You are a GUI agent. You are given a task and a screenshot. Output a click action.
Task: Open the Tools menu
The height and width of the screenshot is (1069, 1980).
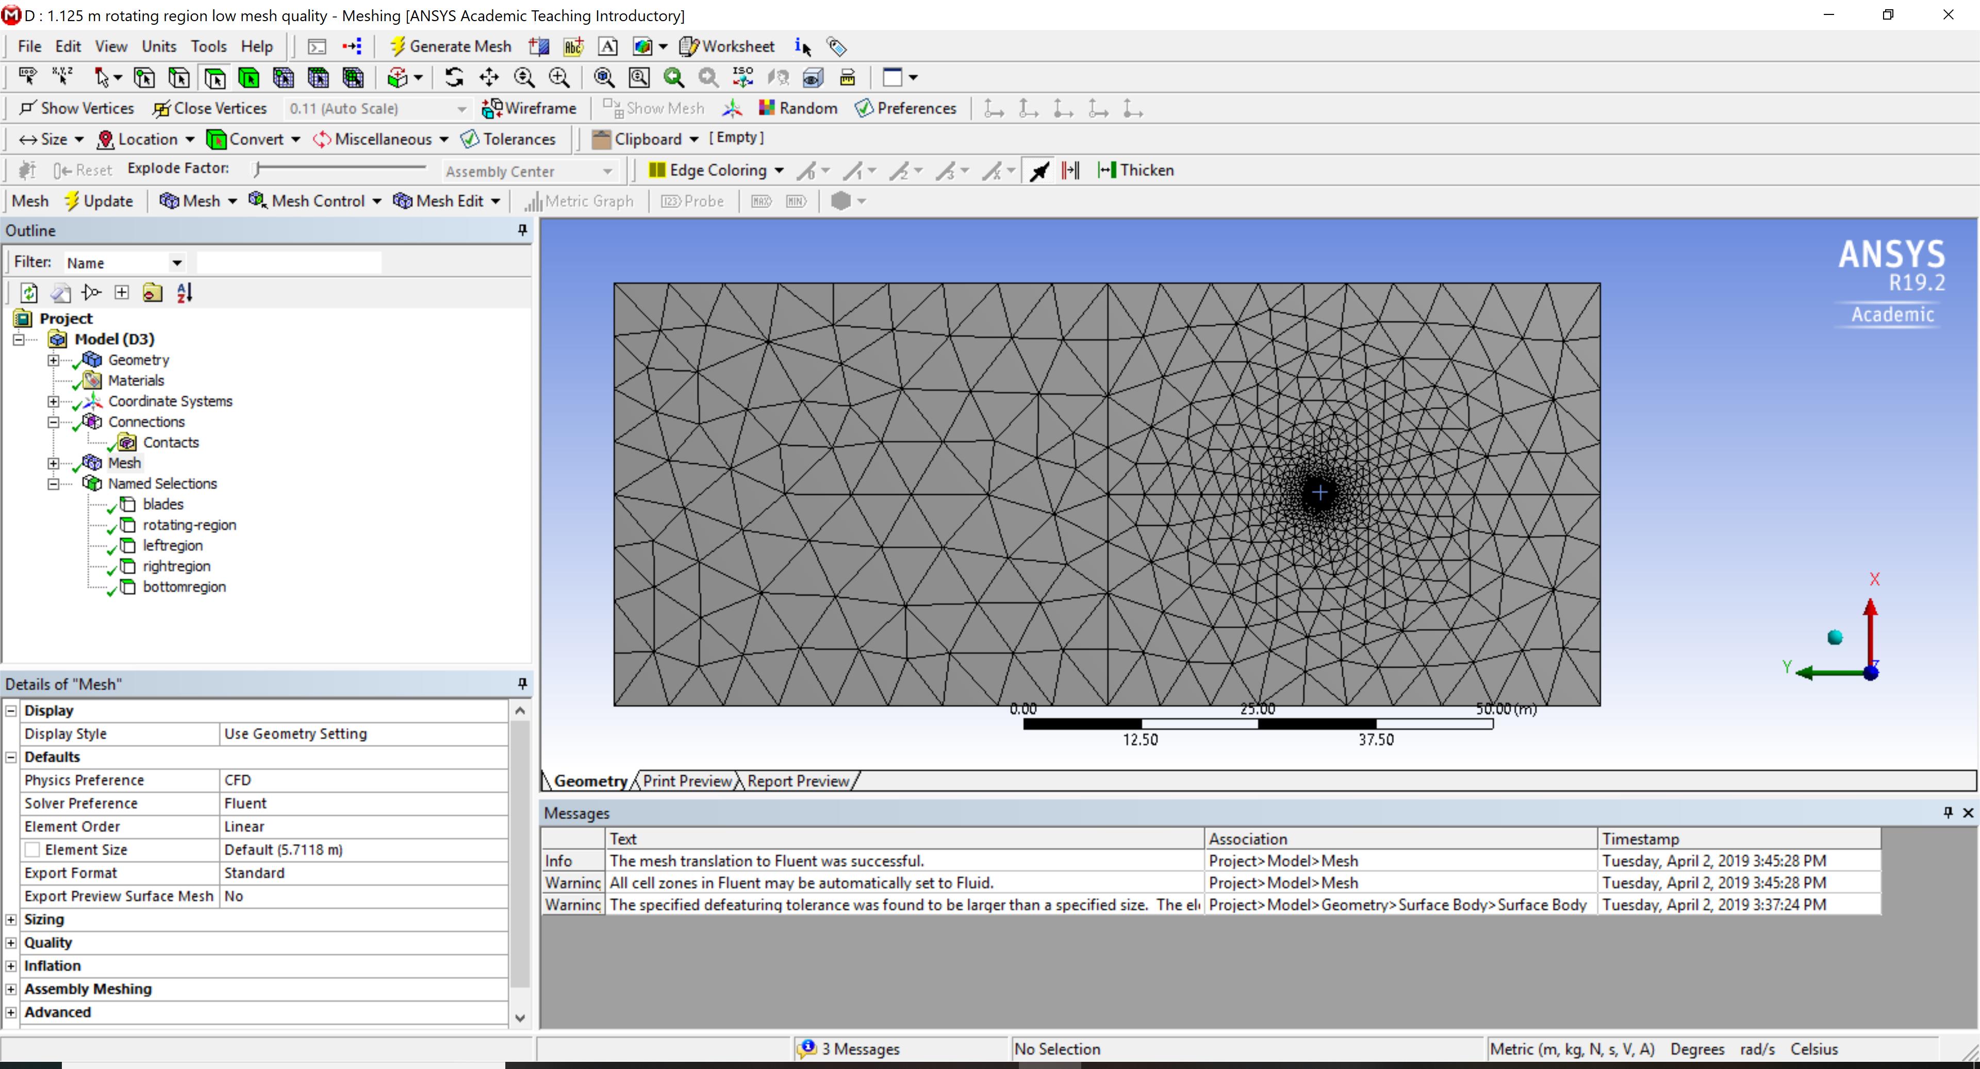click(208, 46)
